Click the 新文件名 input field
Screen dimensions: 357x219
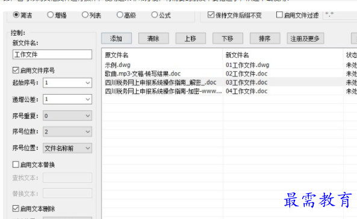tap(52, 54)
